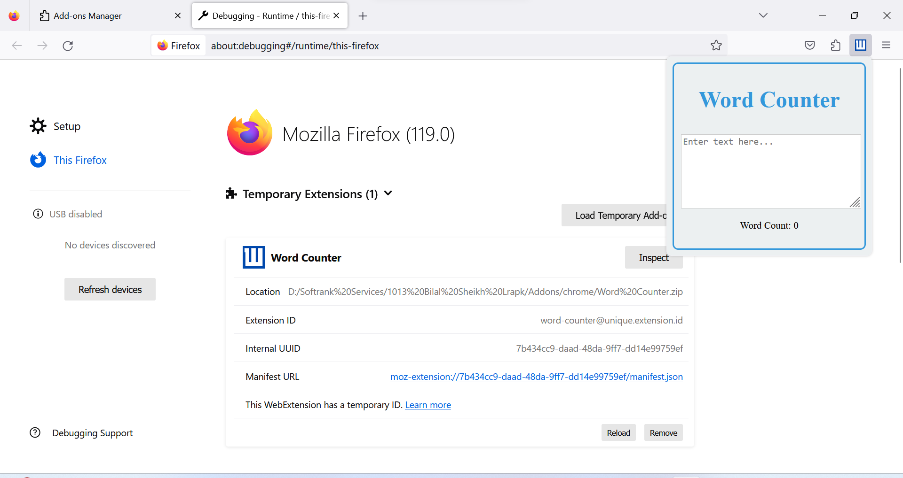Image resolution: width=903 pixels, height=478 pixels.
Task: Click the Word Counter extension name text
Action: (306, 258)
